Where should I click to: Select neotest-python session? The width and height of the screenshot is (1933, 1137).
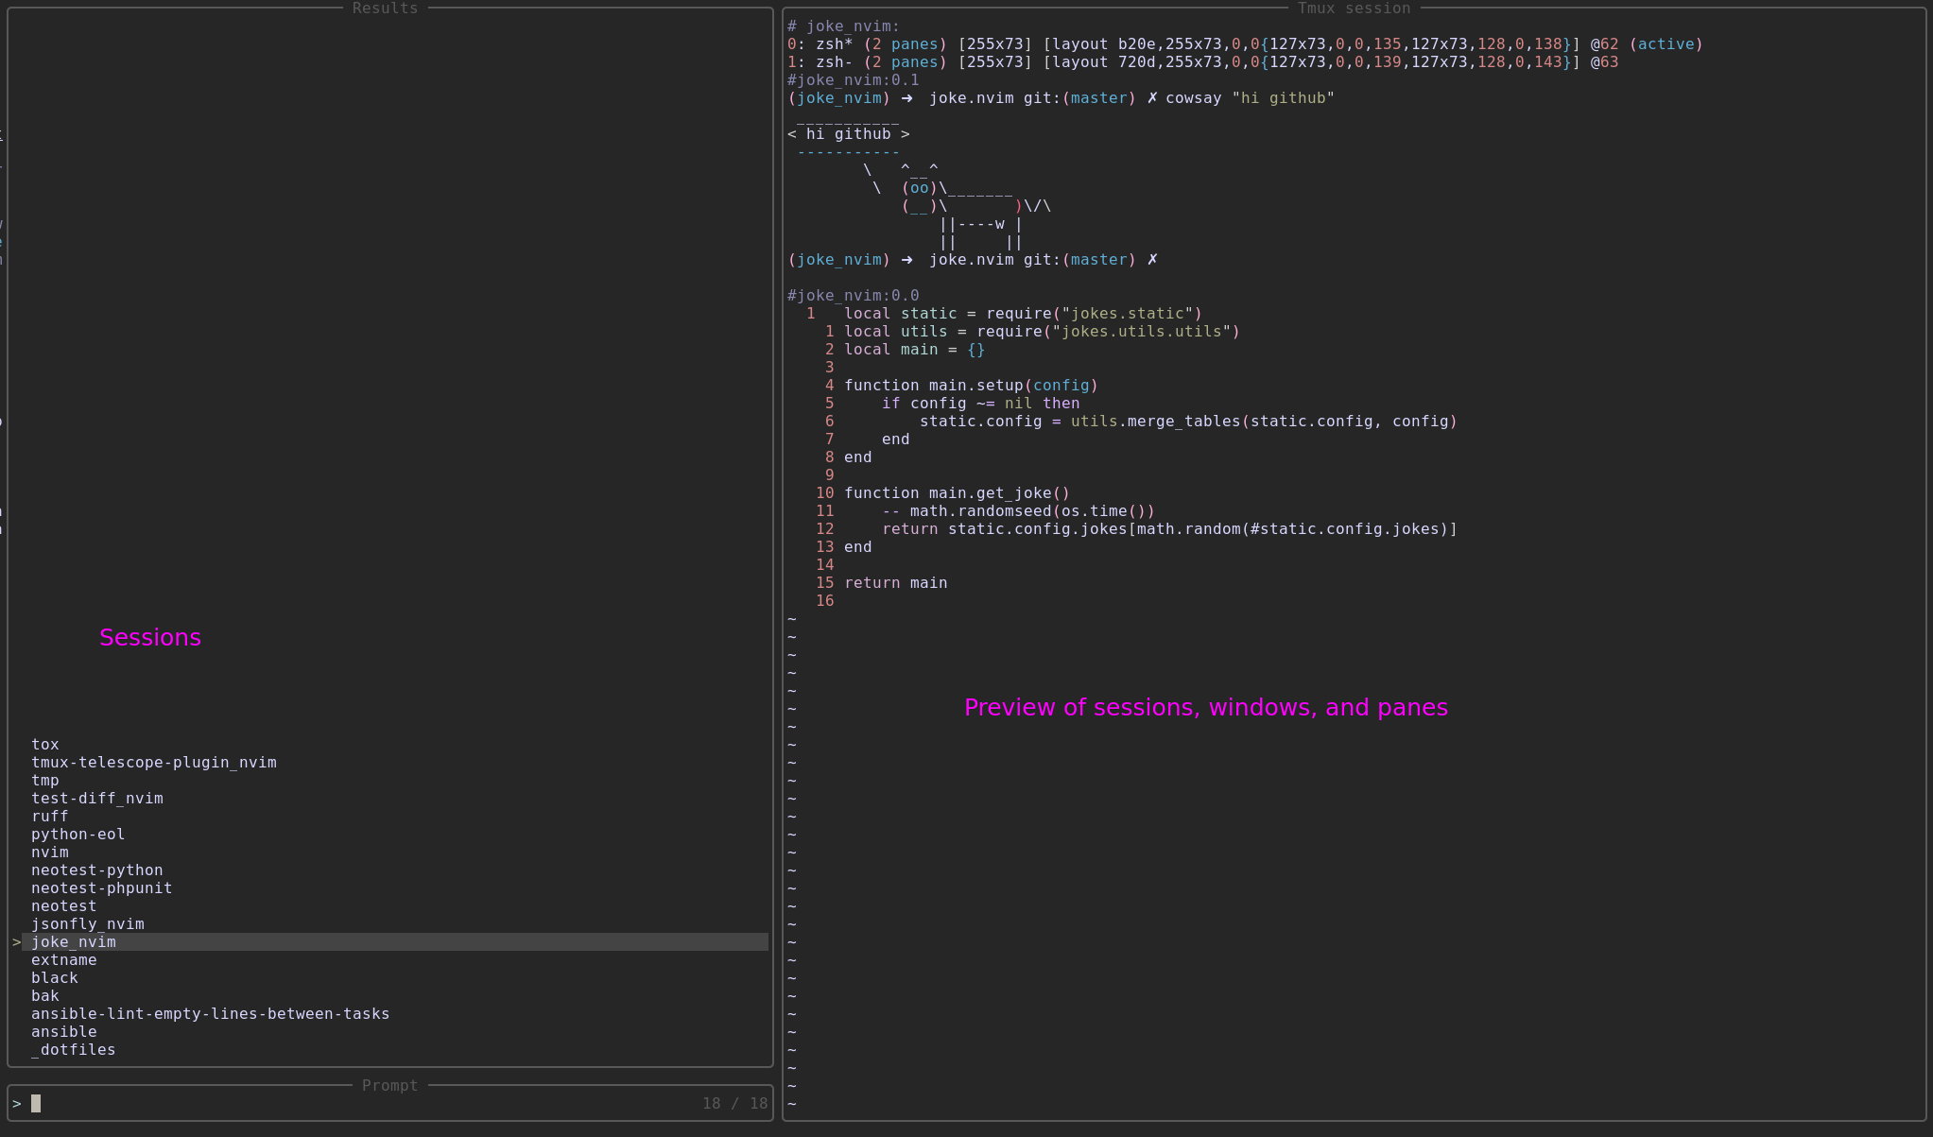[96, 870]
